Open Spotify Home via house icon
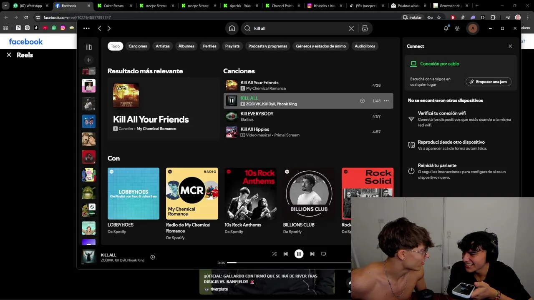This screenshot has height=300, width=534. [x=232, y=28]
